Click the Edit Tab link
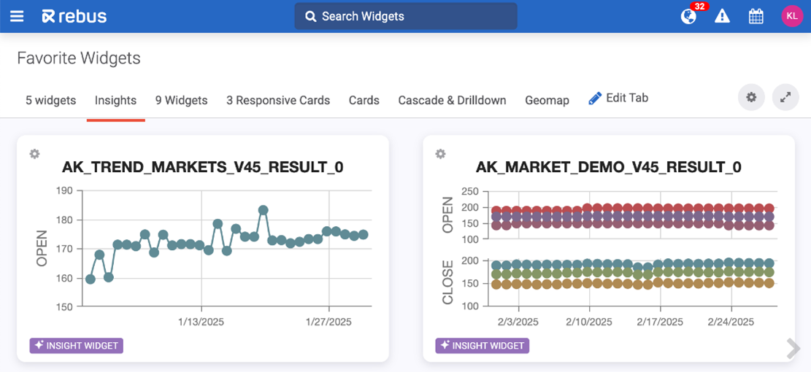 [x=618, y=98]
